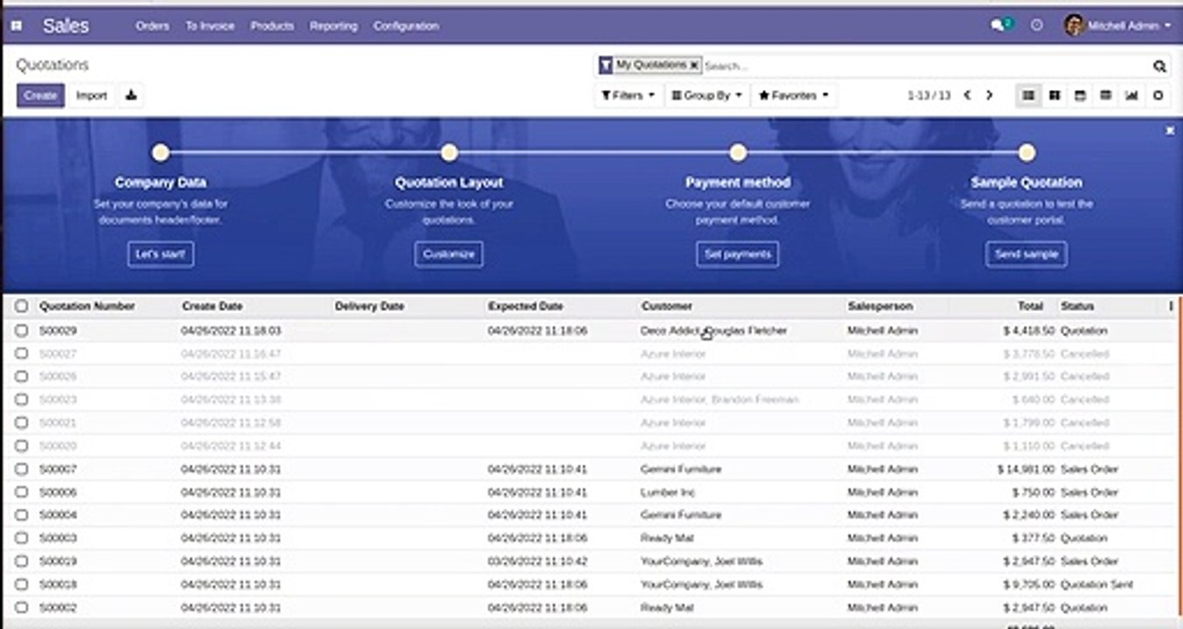Go to previous page of records
The width and height of the screenshot is (1183, 629).
[x=967, y=95]
